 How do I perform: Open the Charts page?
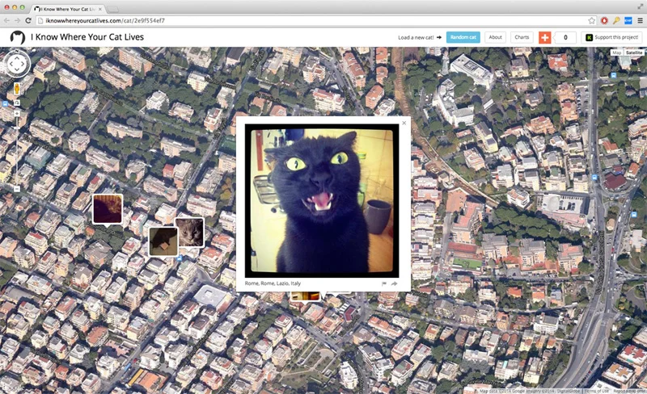tap(522, 37)
